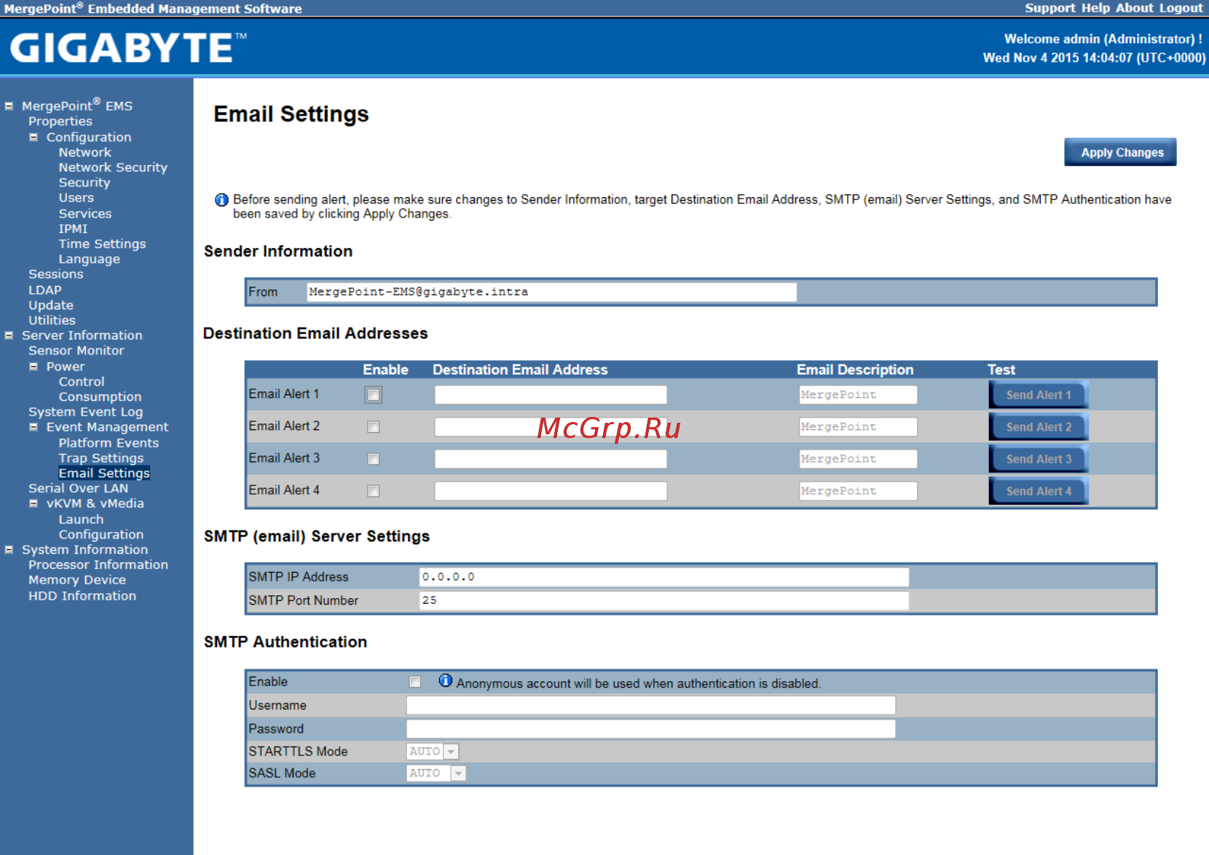Open Serial Over LAN

pos(79,488)
